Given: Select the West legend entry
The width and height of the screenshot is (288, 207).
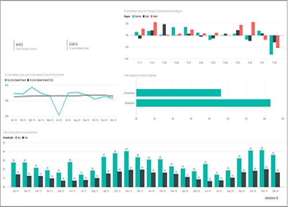Looking at the screenshot, I should click(154, 17).
